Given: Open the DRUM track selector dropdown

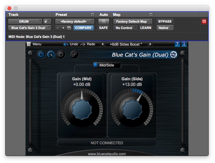Looking at the screenshot, I should point(25,22).
